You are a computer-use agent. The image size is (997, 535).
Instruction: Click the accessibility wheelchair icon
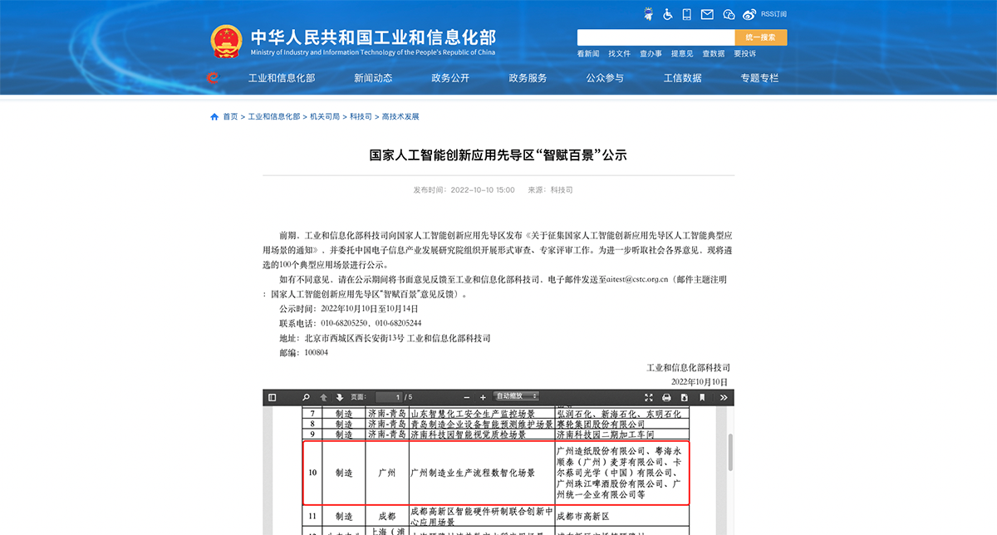[667, 14]
